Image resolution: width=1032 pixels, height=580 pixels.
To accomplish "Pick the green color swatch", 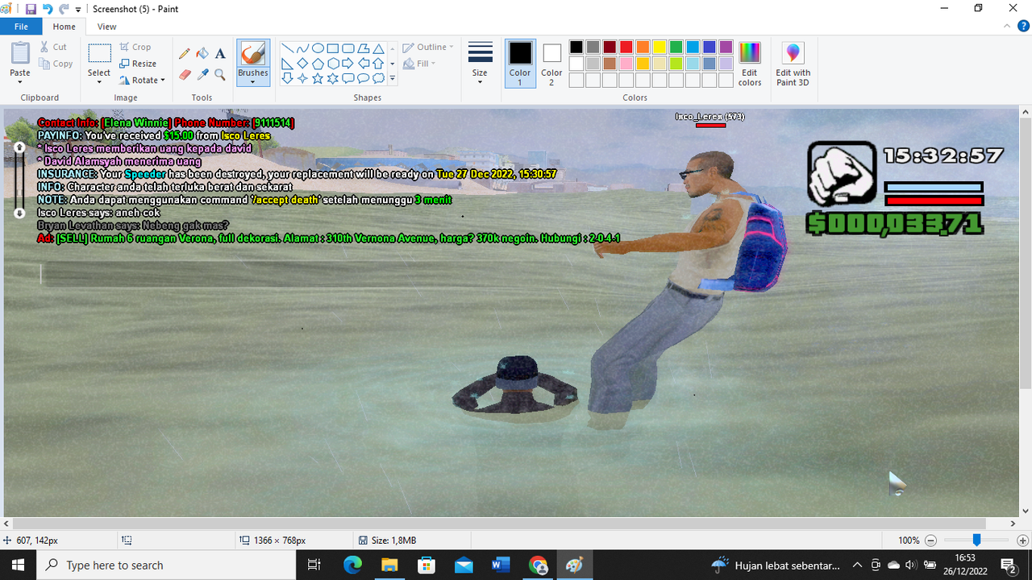I will 676,48.
